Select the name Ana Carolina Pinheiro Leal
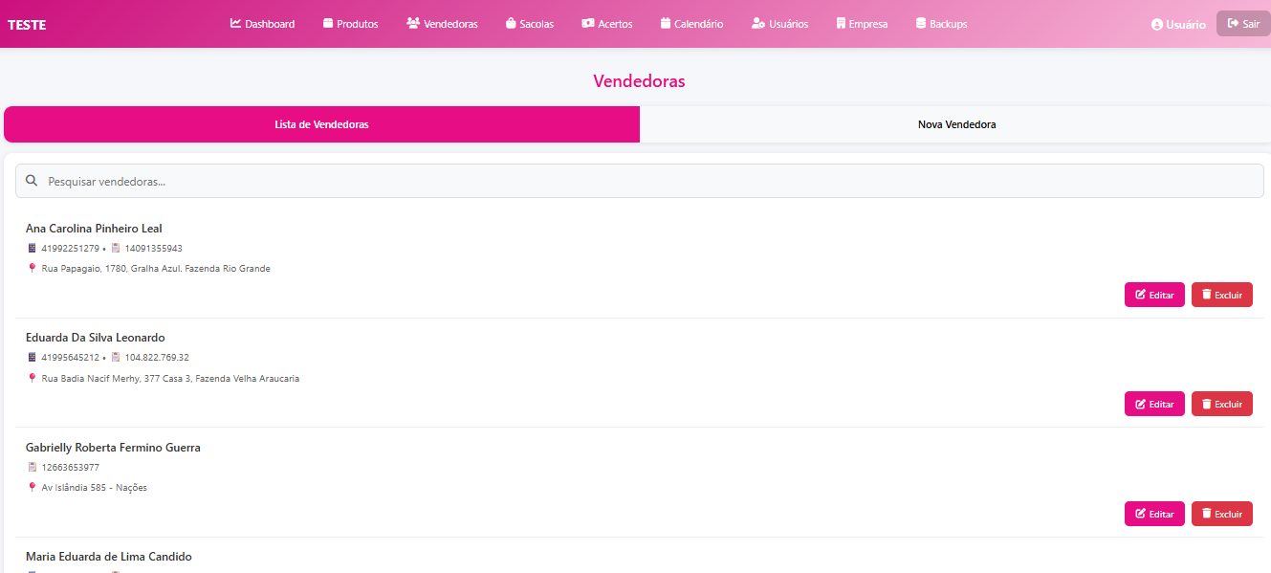 (94, 229)
